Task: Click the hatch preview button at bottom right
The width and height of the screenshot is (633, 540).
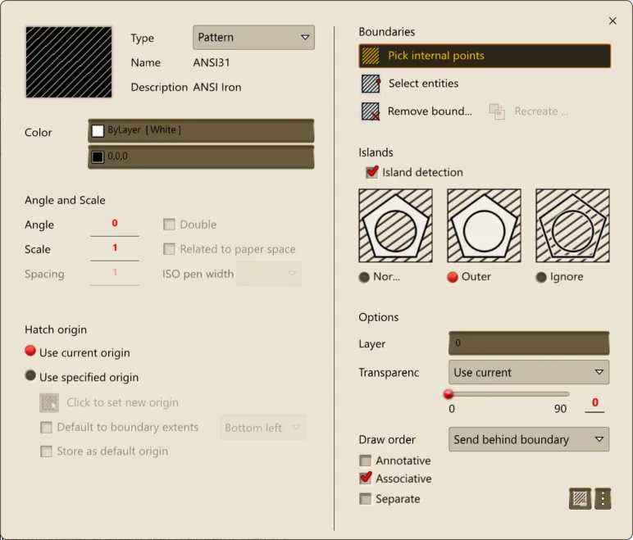Action: click(580, 497)
